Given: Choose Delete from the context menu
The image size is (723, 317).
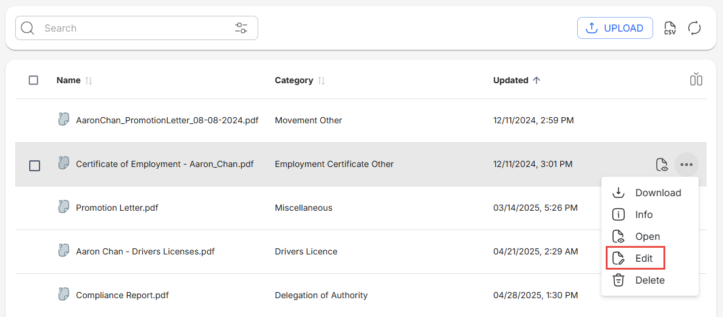Looking at the screenshot, I should (649, 280).
